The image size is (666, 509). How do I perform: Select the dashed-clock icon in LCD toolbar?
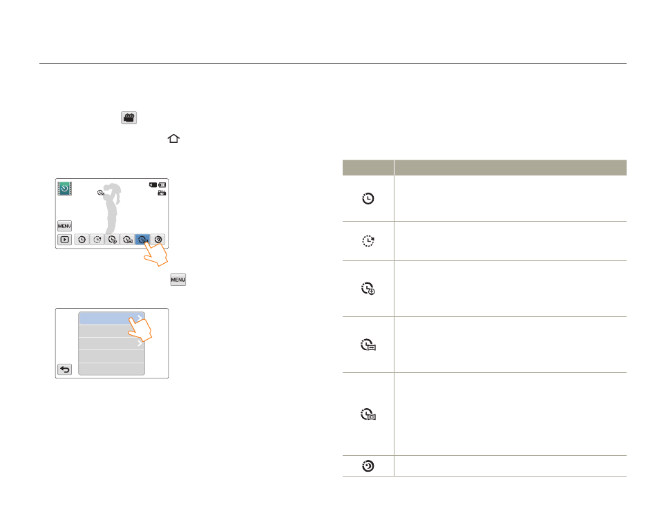pyautogui.click(x=97, y=240)
